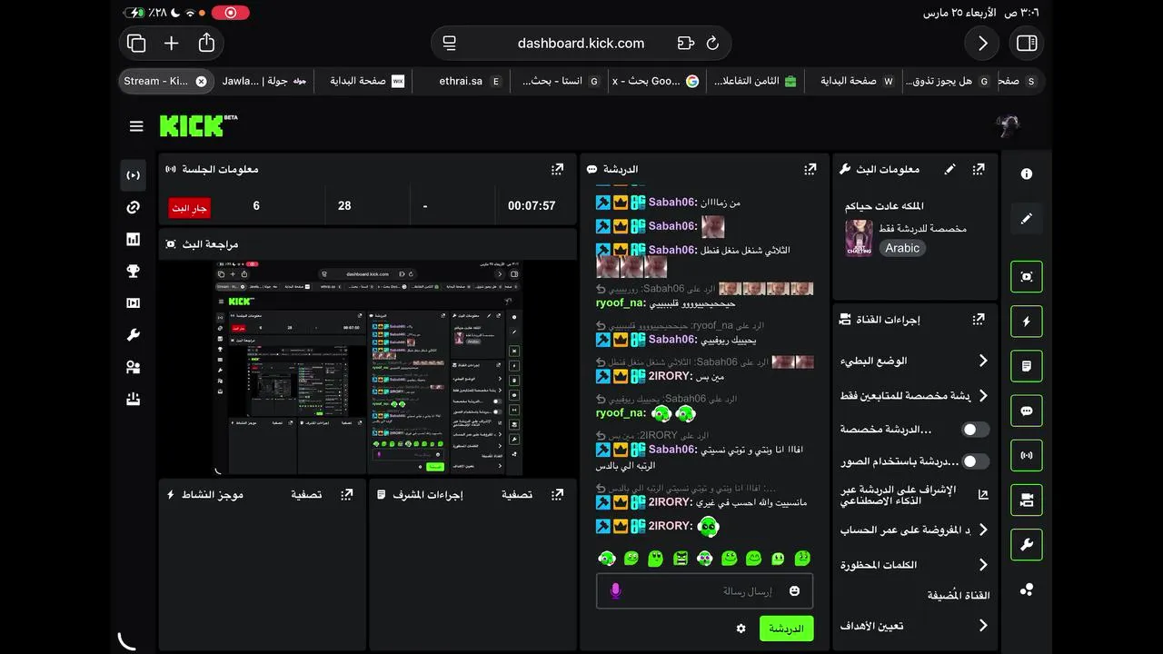Switch to the الثامن التفاعلا... browser tab

click(754, 81)
